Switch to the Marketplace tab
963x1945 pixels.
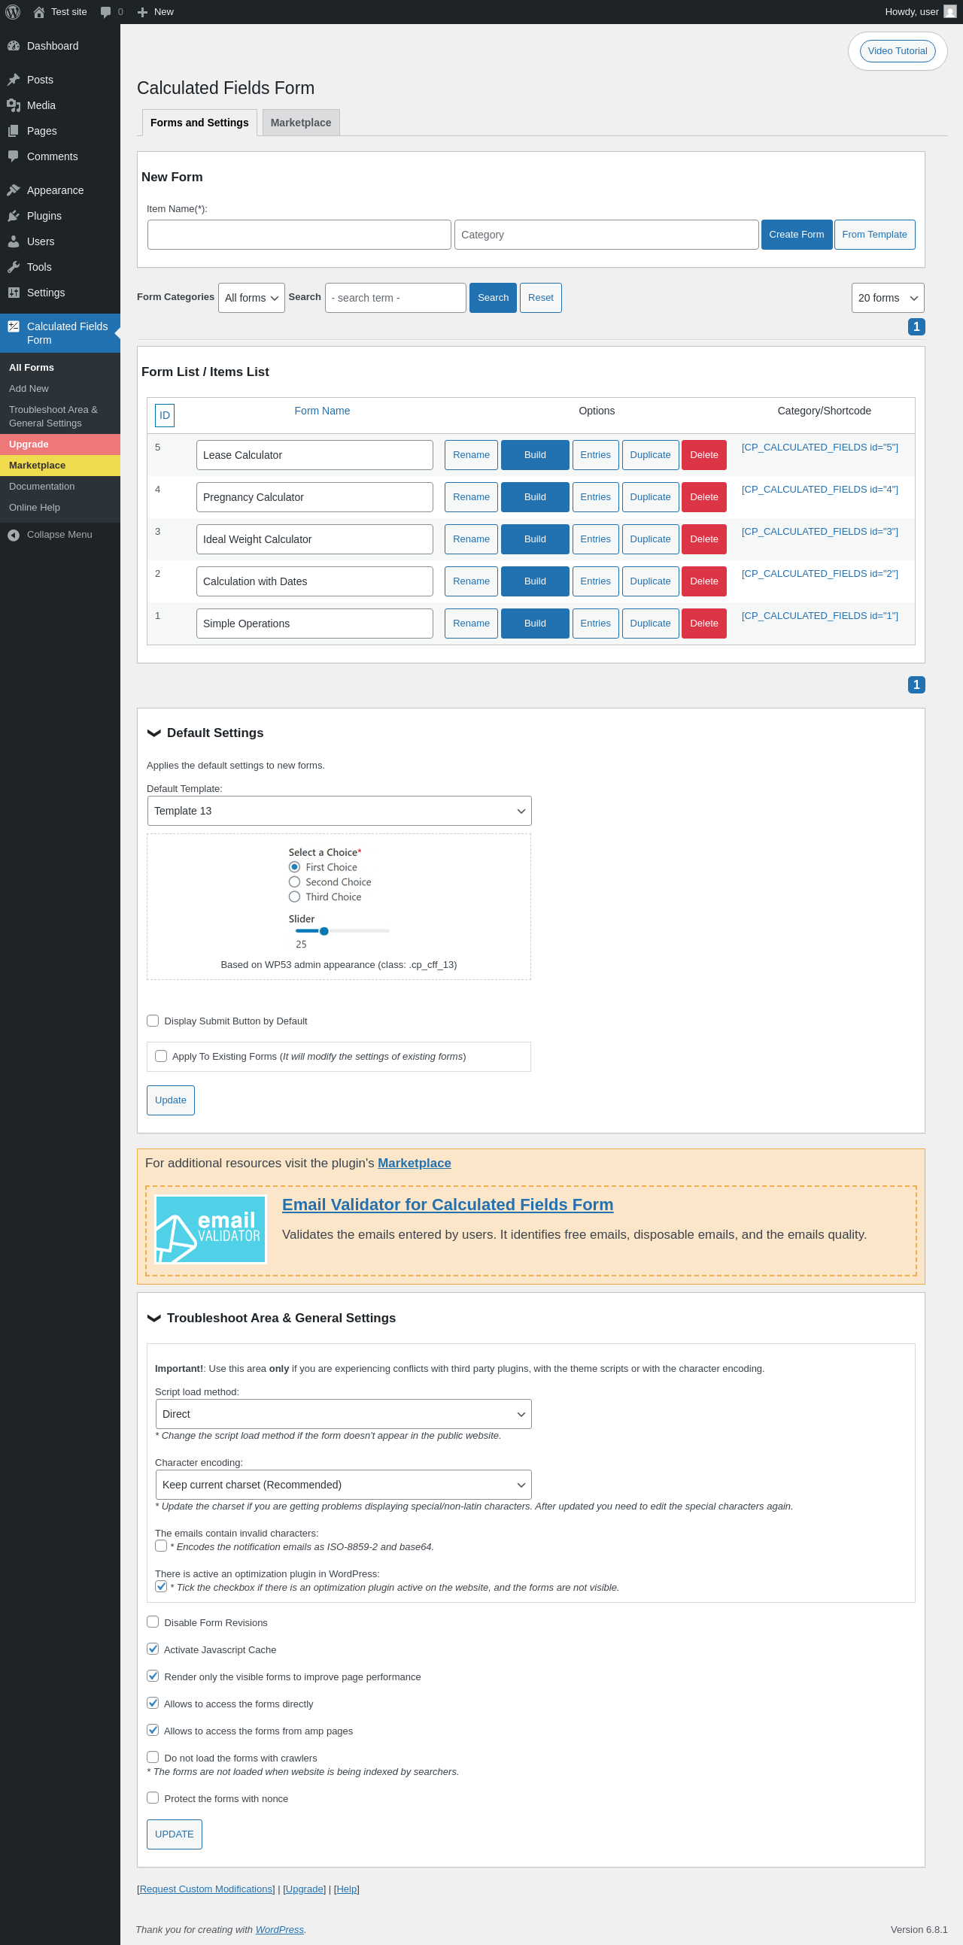click(301, 123)
